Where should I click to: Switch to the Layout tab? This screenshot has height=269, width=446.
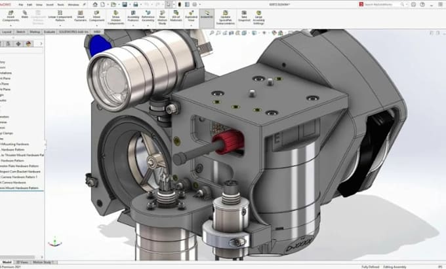point(7,32)
